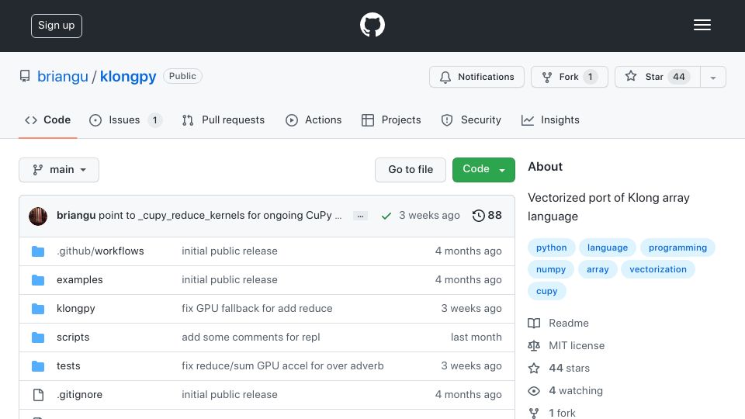Screen dimensions: 745x419
Task: Open latest commit message link
Action: [220, 215]
